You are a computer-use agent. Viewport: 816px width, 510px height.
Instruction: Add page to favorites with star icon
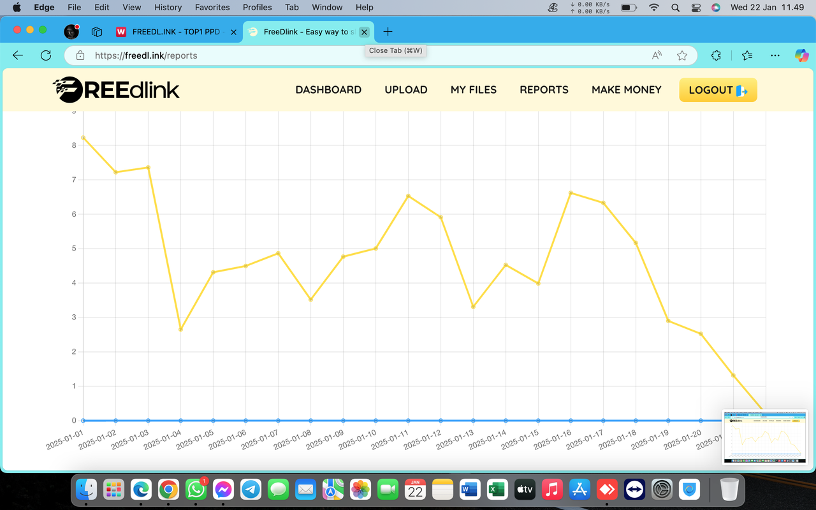(682, 55)
